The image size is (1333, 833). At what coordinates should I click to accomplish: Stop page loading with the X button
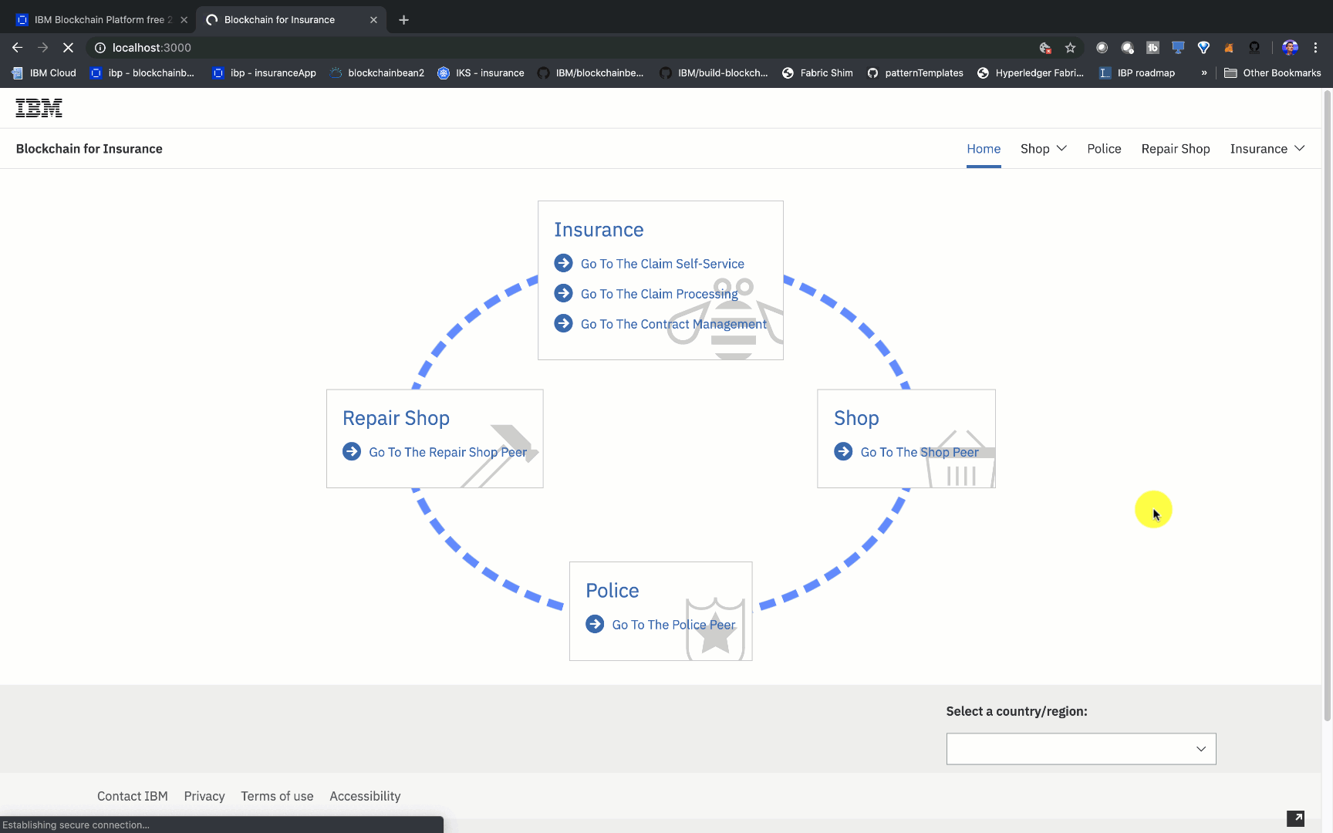(68, 48)
